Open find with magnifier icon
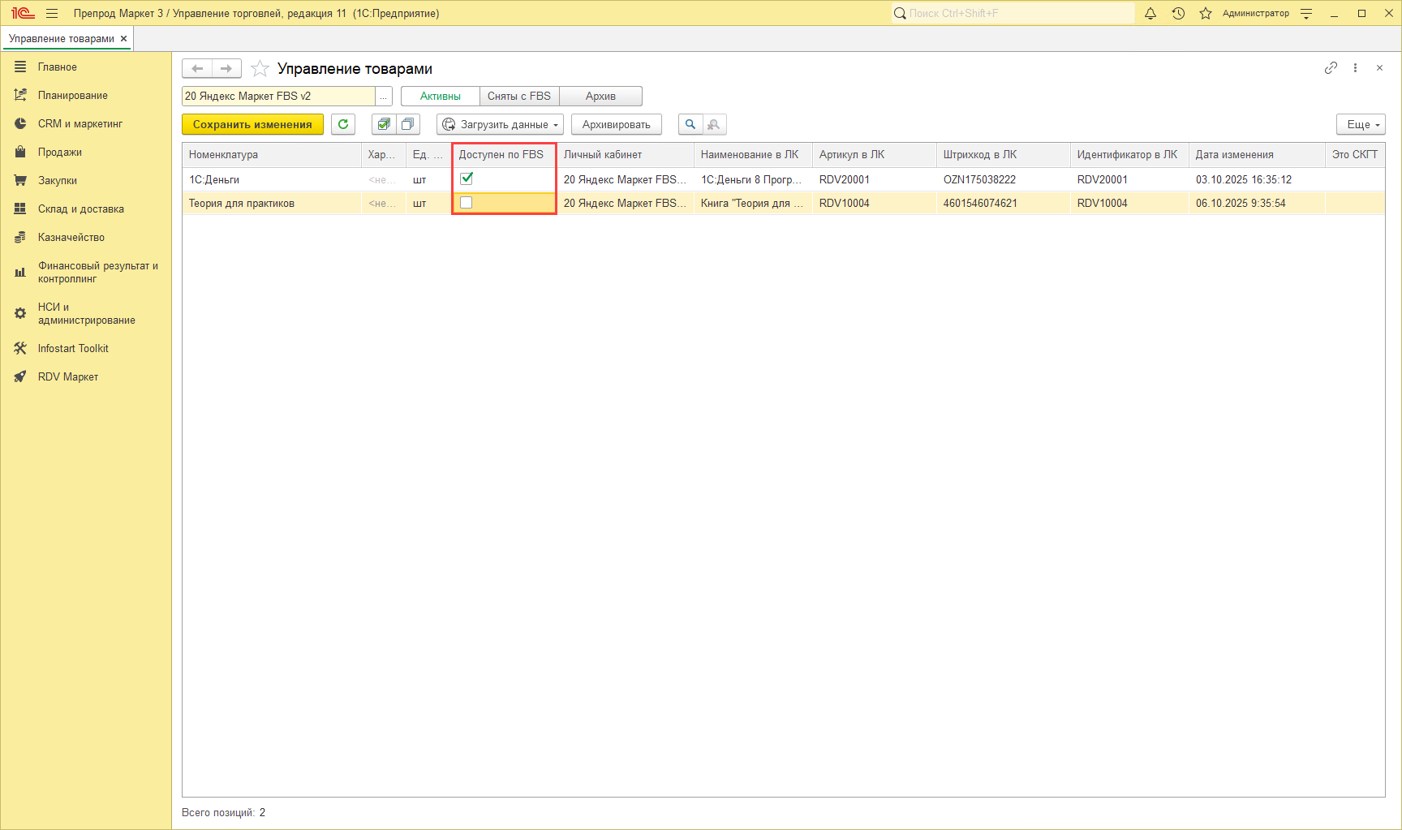 (690, 124)
